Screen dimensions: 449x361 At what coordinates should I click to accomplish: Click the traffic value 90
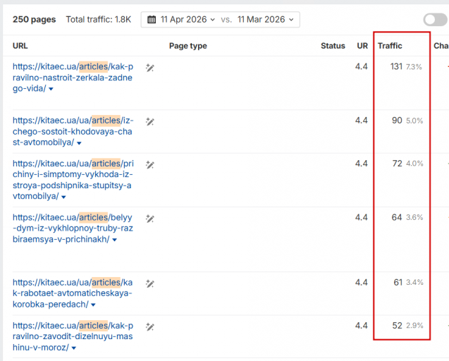397,121
